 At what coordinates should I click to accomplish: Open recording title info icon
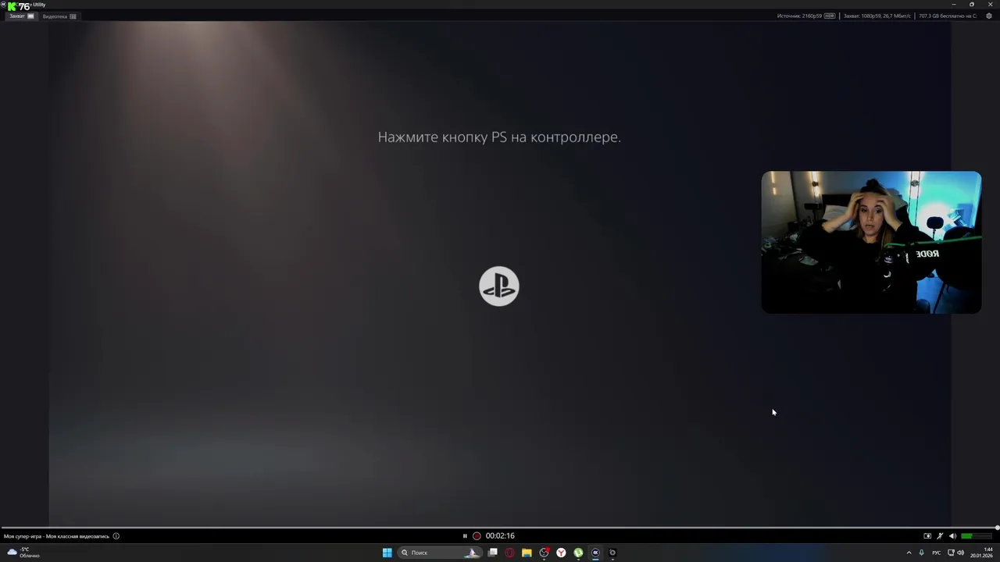click(116, 536)
